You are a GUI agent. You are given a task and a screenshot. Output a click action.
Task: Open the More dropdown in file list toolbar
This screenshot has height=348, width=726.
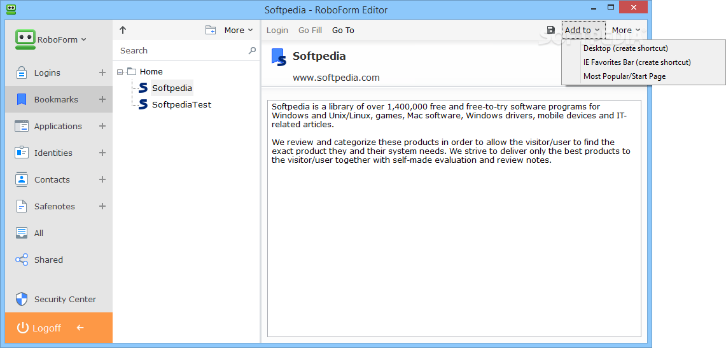pyautogui.click(x=239, y=30)
